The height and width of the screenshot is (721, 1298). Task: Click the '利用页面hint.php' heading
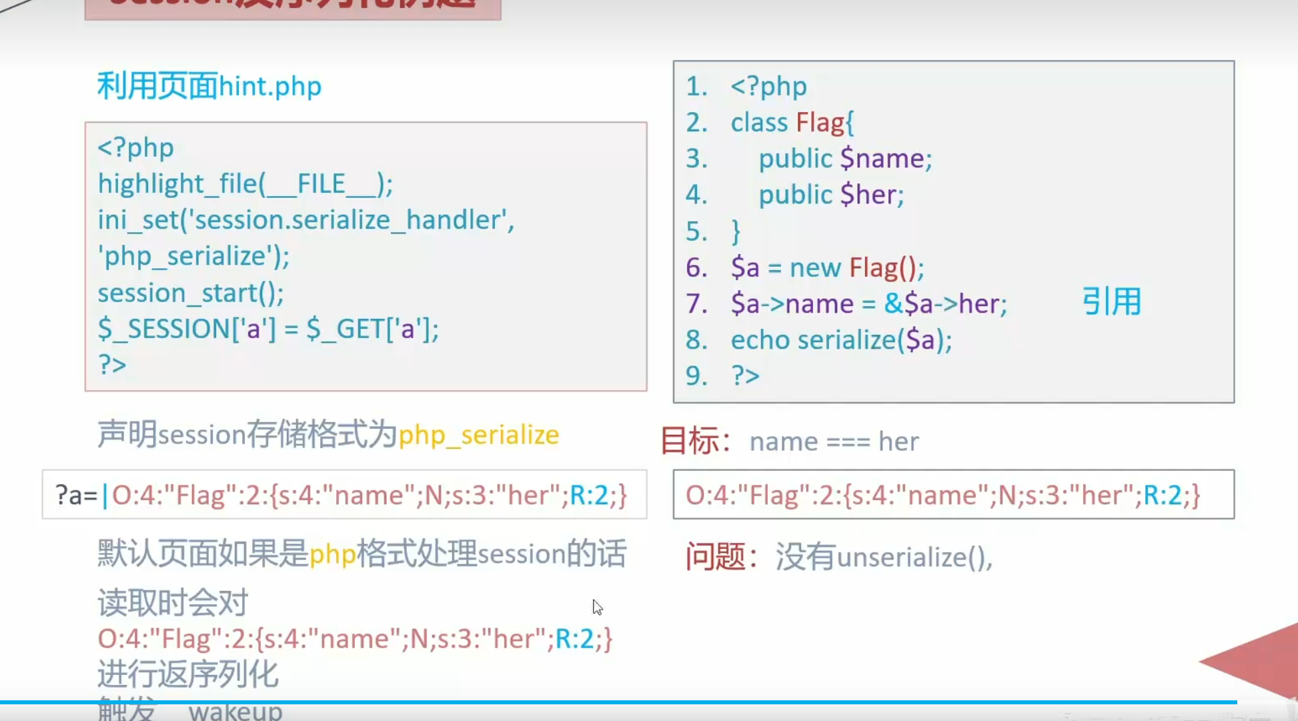pyautogui.click(x=209, y=87)
